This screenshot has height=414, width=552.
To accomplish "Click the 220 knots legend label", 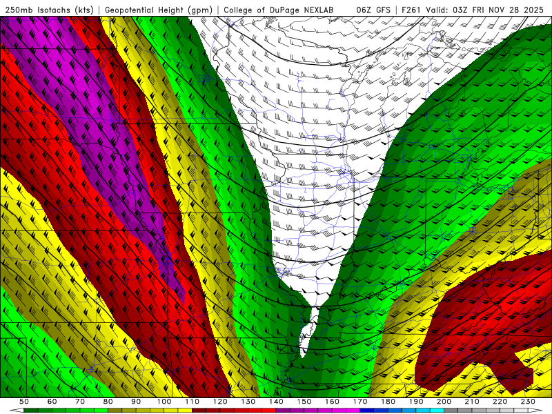I will [x=500, y=402].
